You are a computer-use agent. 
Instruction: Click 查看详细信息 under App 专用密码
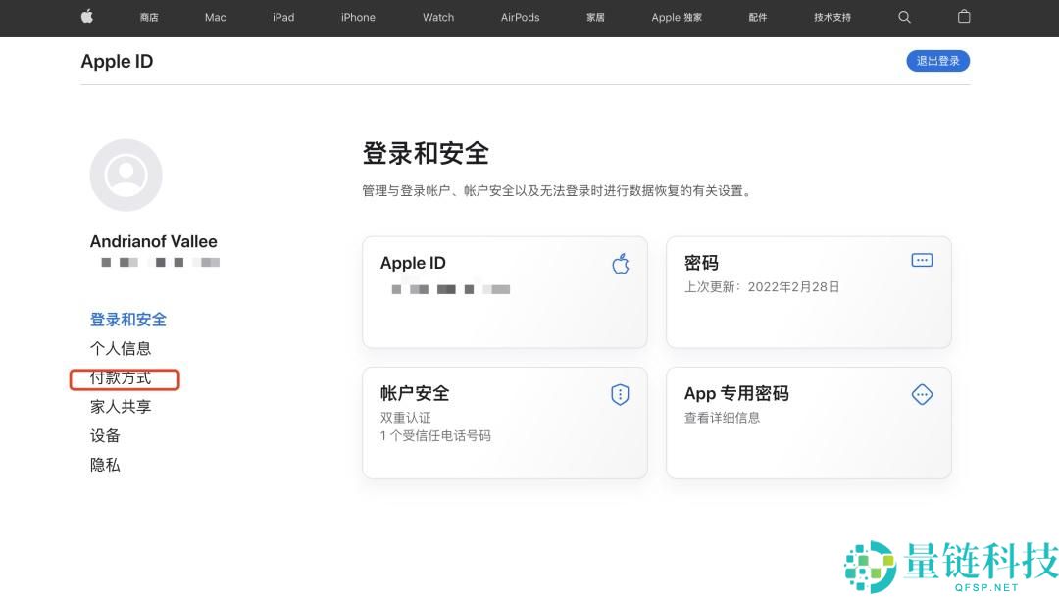click(x=724, y=417)
